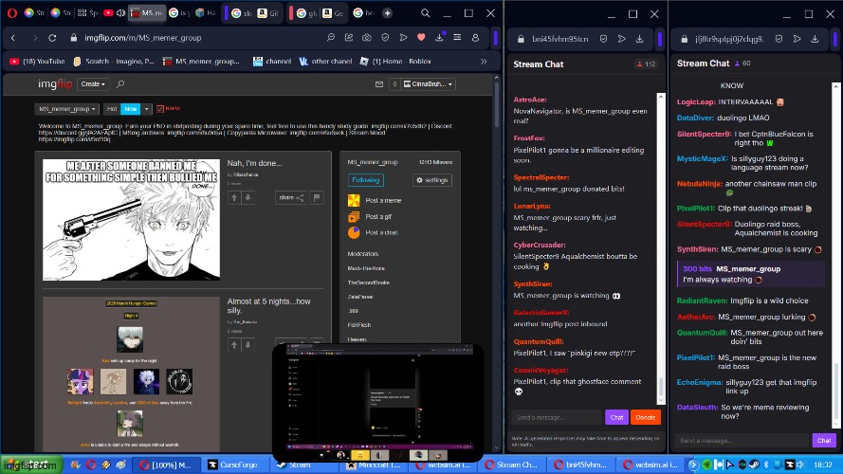Click downloads icon in middle chat window
Screen dimensions: 843x474
pos(640,39)
